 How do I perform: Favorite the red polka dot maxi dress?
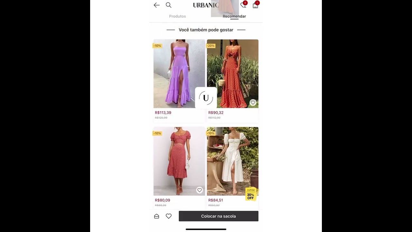coord(253,103)
